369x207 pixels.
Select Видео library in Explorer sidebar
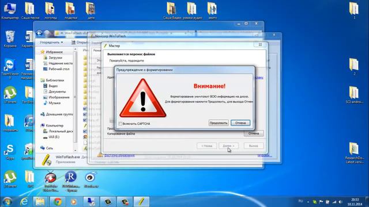click(51, 86)
